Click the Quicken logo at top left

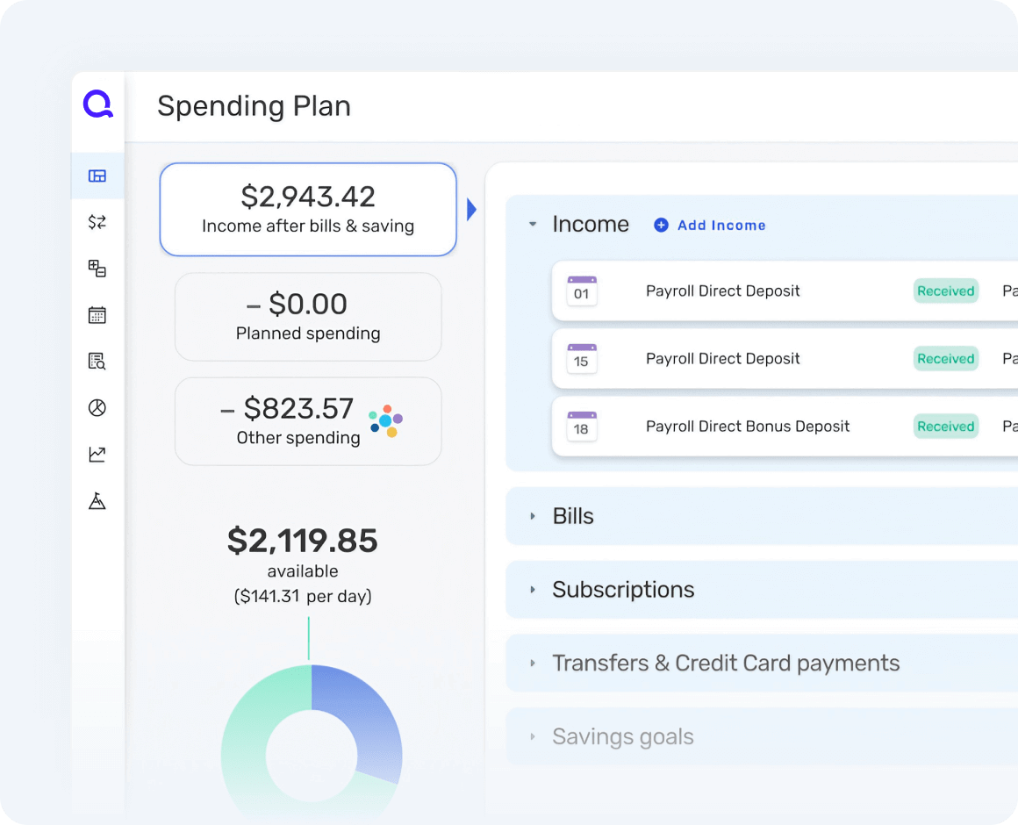97,105
